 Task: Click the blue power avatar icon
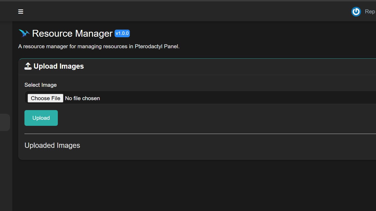(x=356, y=12)
